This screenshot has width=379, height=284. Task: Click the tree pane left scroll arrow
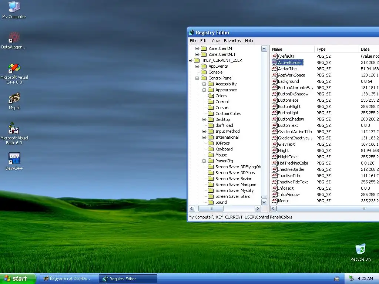pos(192,209)
